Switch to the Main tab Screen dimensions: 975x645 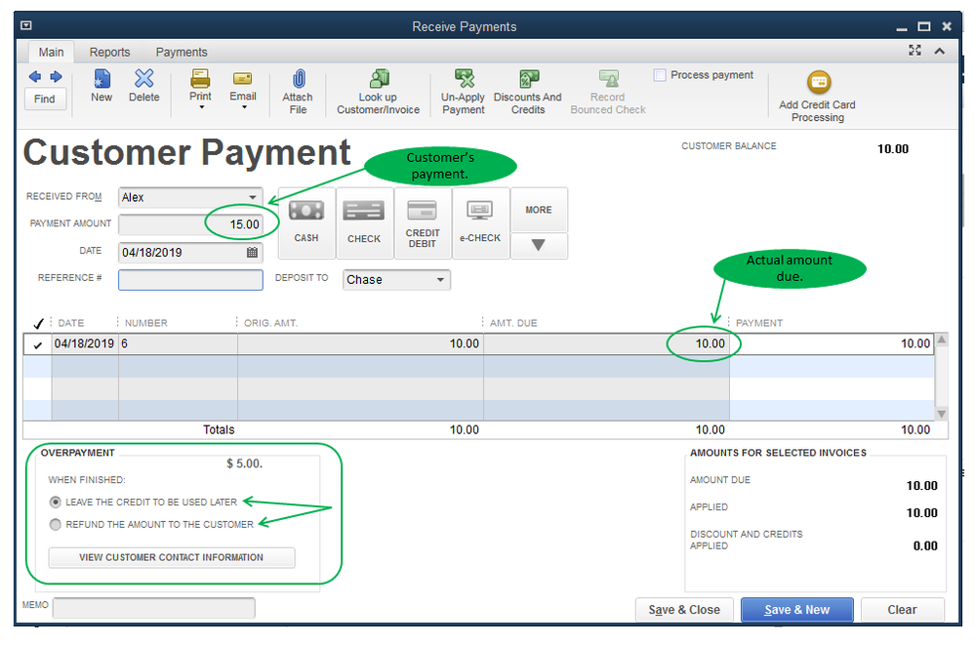click(x=51, y=53)
